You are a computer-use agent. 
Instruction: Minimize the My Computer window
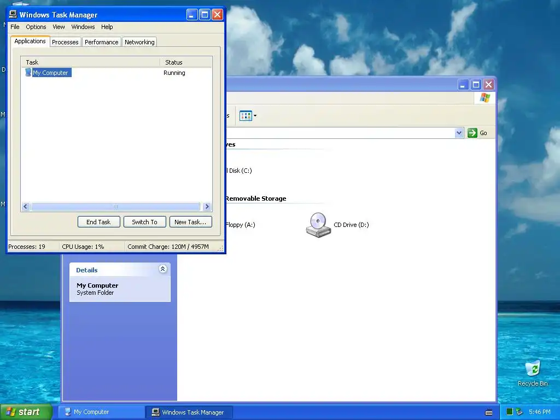click(463, 85)
